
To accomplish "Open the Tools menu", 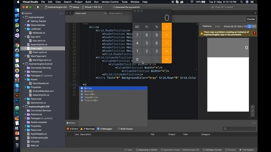I will point(124,2).
